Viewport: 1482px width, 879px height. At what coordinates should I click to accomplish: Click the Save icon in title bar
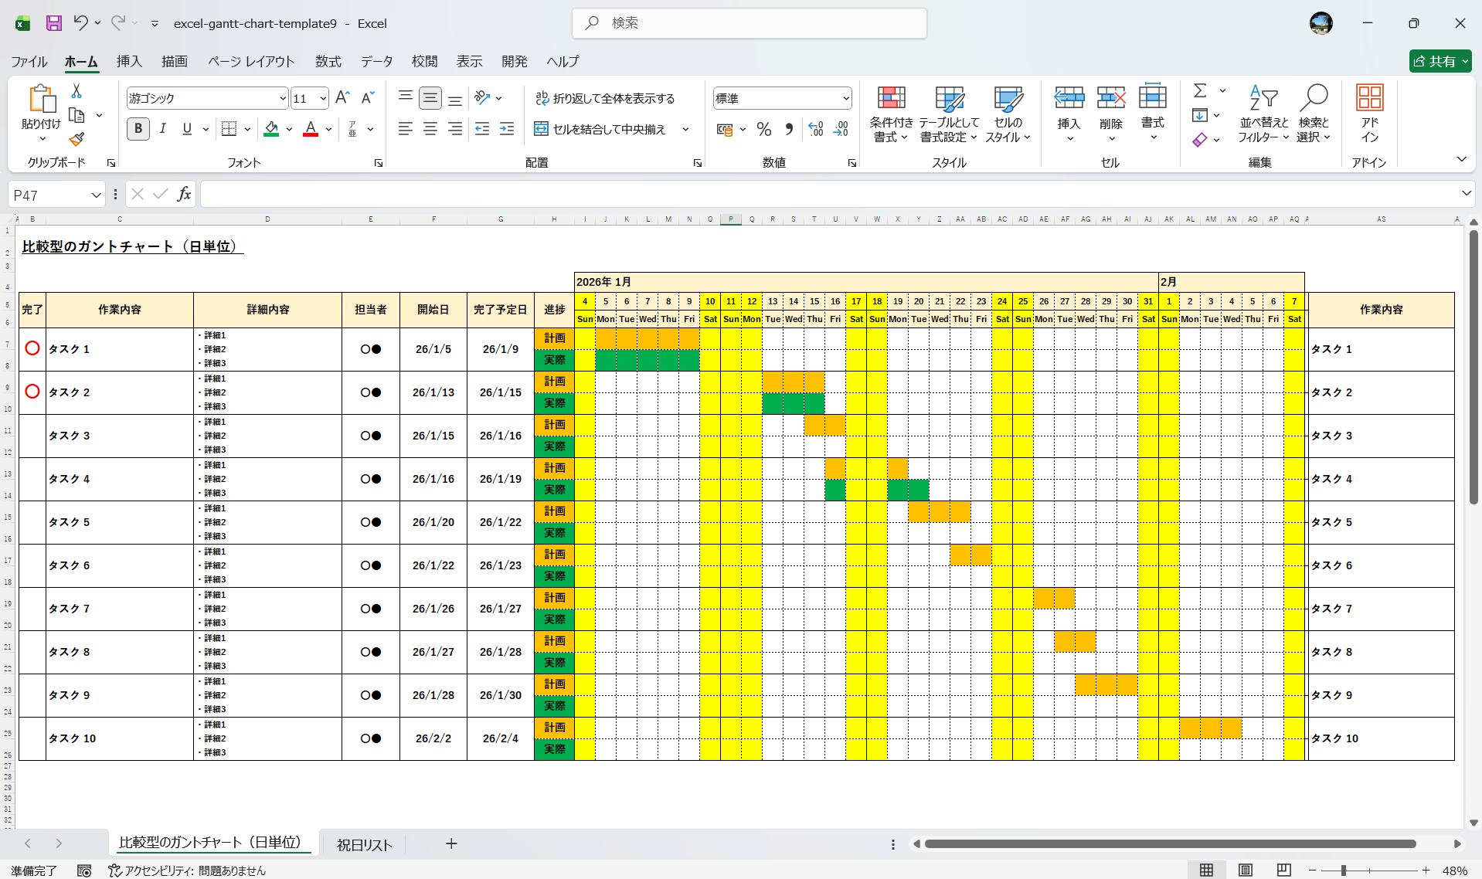tap(53, 23)
